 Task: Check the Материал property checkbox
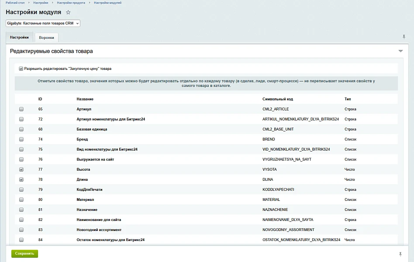(21, 200)
